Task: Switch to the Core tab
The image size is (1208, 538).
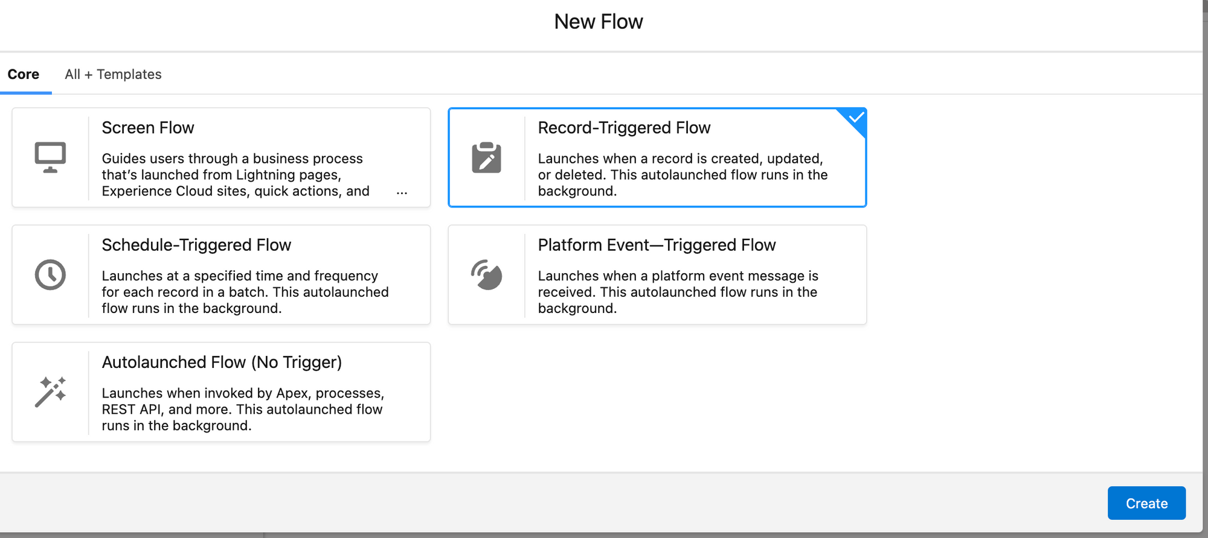Action: point(24,74)
